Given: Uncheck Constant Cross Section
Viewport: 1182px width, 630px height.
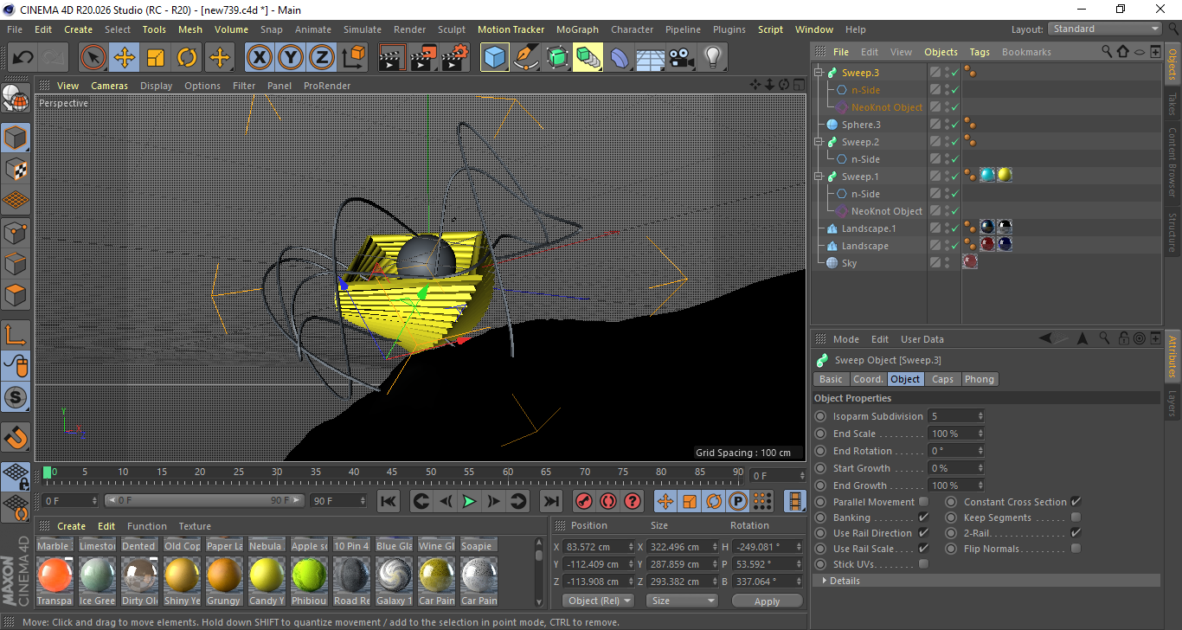Looking at the screenshot, I should tap(1076, 502).
